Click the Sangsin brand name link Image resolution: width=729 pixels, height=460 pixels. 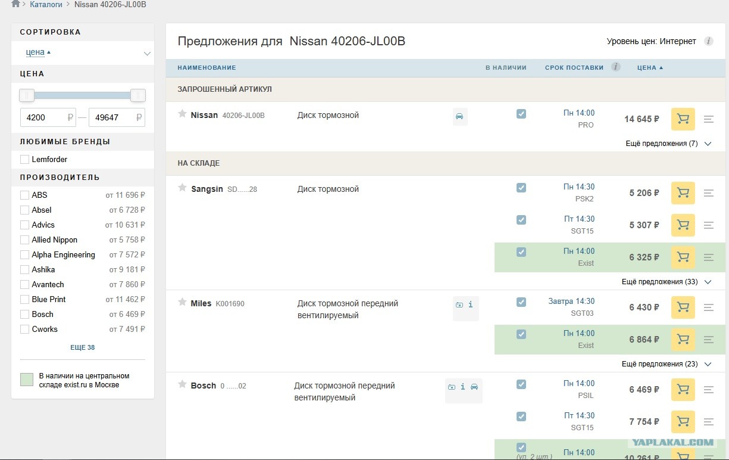207,189
